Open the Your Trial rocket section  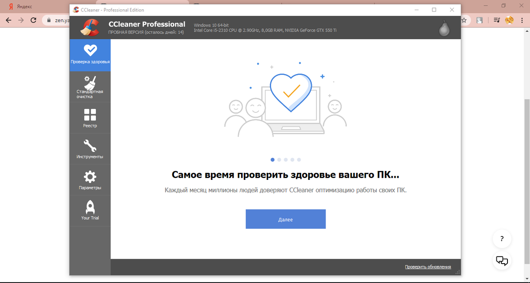click(90, 210)
